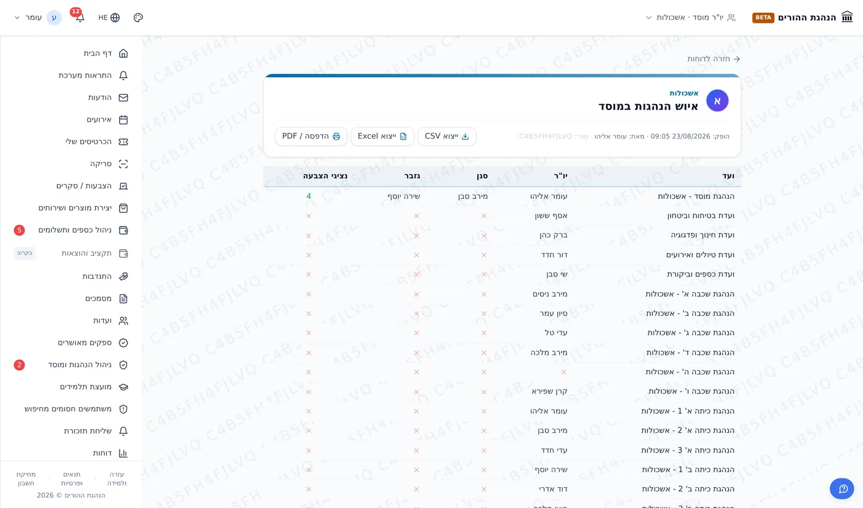863x508 pixels.
Task: Open שליחת תזכורת in the sidebar
Action: point(72,431)
